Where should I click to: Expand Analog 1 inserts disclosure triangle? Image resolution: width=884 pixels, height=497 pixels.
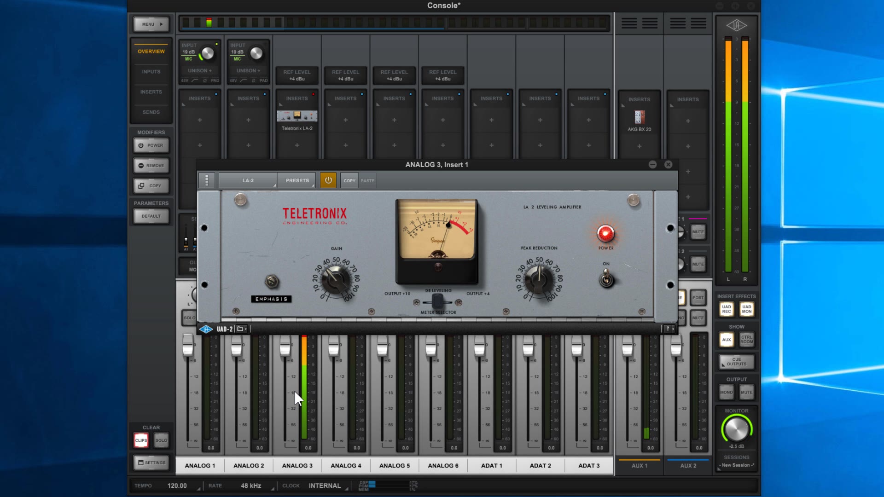183,105
